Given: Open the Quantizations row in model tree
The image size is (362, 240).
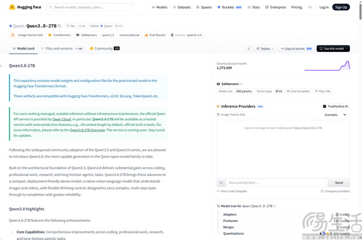Looking at the screenshot, I should coord(286,233).
